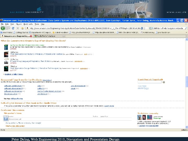Screen dimensions: 188x141
Task: Close the Amazon.com tab
Action: (31, 36)
